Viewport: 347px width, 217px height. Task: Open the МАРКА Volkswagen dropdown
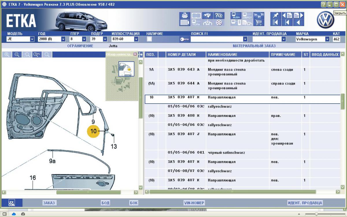327,39
